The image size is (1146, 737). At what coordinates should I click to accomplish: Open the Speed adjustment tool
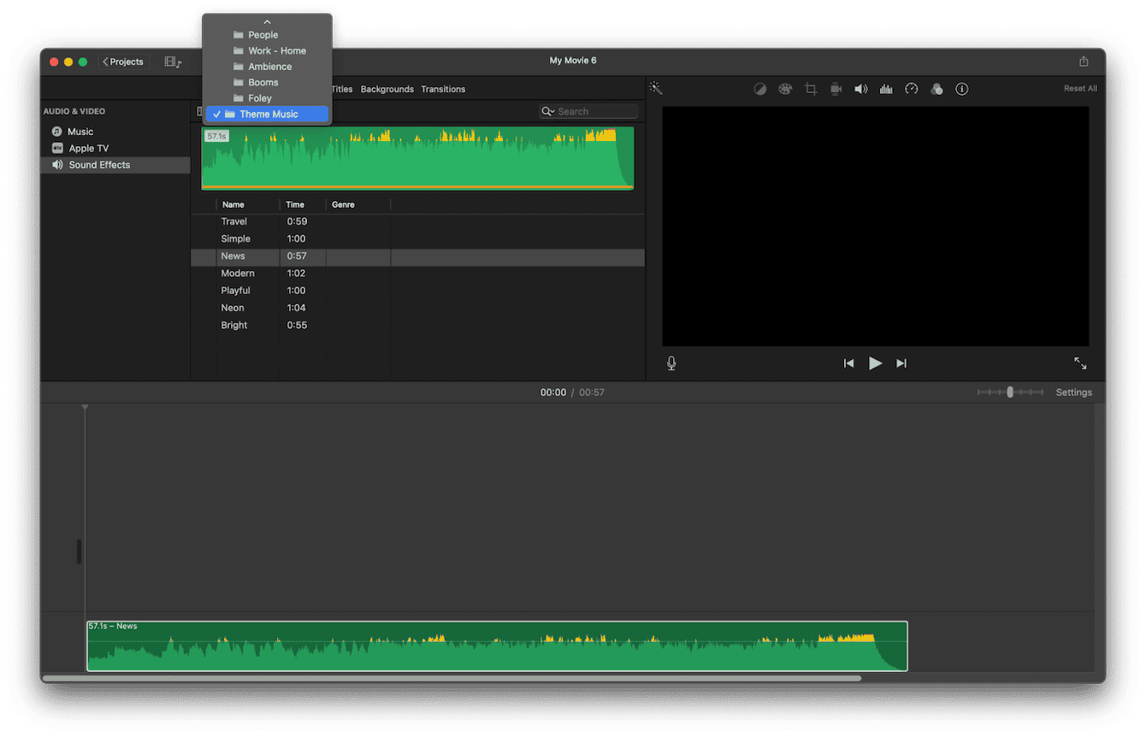pos(911,88)
